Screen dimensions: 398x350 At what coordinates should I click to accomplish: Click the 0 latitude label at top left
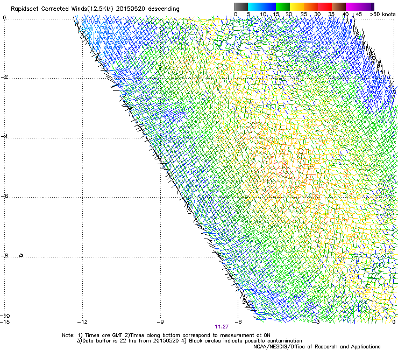(4, 18)
